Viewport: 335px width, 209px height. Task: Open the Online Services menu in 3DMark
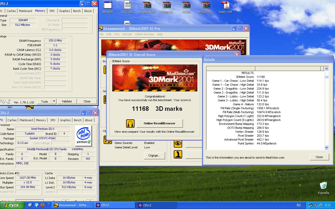[144, 34]
